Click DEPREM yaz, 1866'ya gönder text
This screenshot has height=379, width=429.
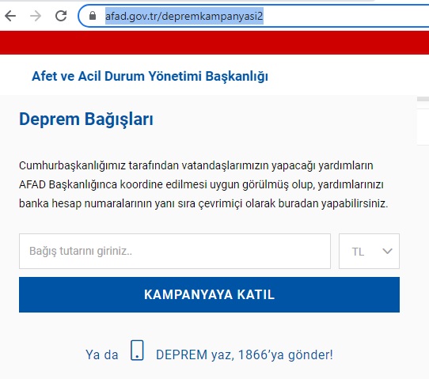[245, 355]
